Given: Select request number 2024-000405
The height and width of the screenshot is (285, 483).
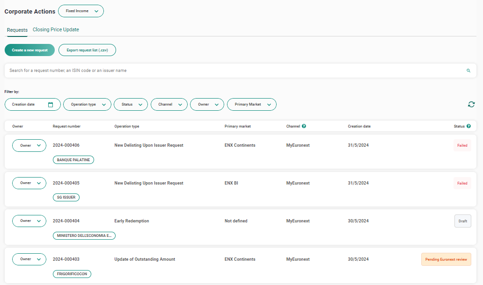Looking at the screenshot, I should 66,183.
